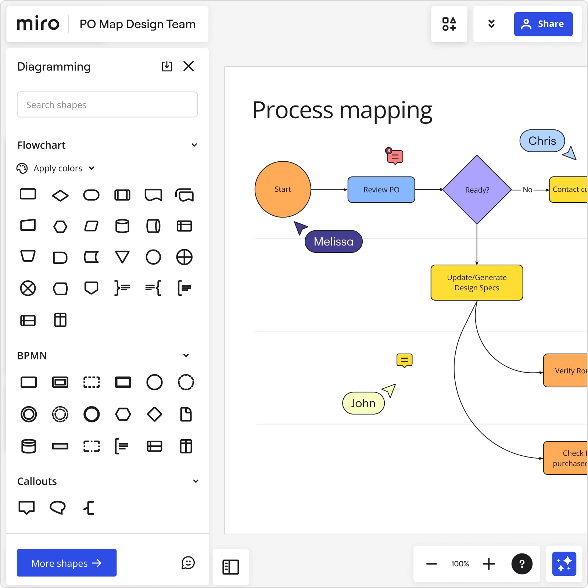588x588 pixels.
Task: Choose the BPMN dashed rectangle group shape
Action: [92, 382]
